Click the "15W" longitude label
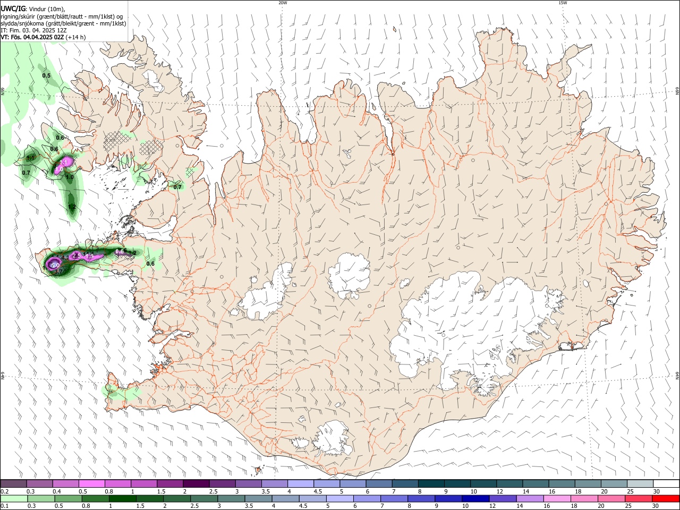The height and width of the screenshot is (510, 680). click(x=563, y=3)
